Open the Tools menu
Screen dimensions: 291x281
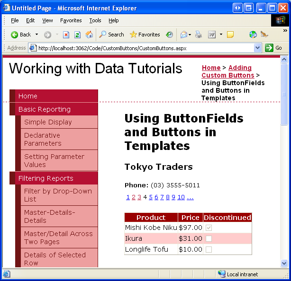pos(95,20)
